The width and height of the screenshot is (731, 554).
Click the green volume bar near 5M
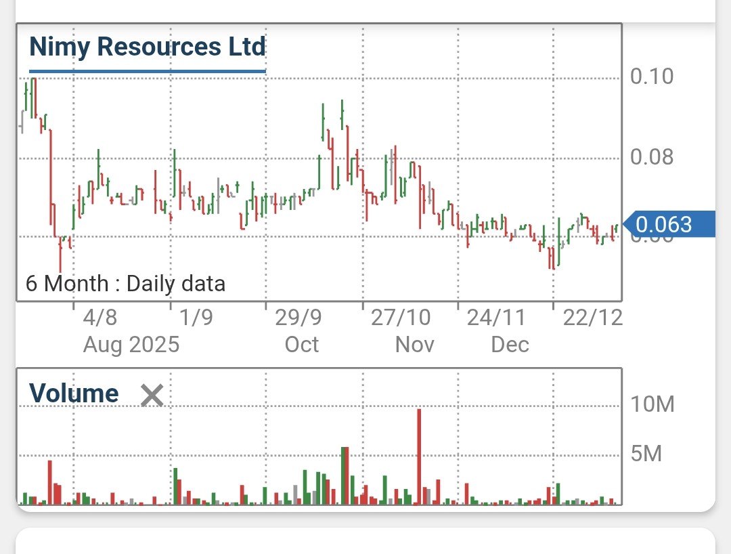(344, 474)
